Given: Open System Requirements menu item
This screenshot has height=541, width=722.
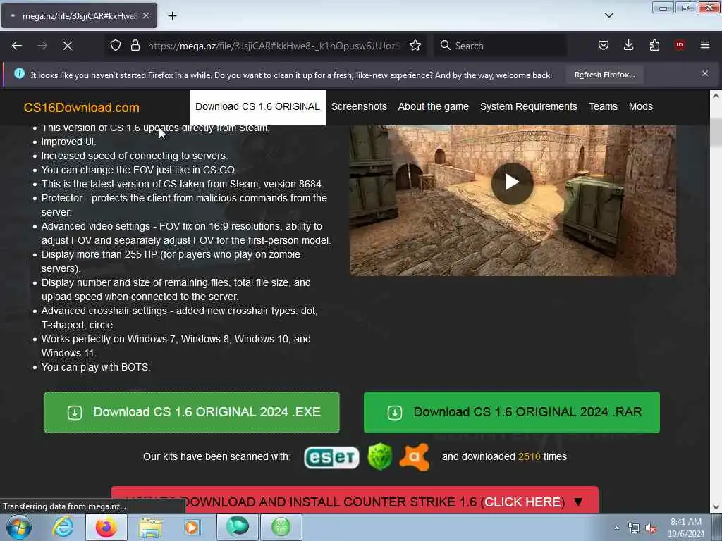Looking at the screenshot, I should point(529,107).
